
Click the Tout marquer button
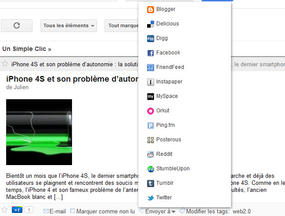122,25
